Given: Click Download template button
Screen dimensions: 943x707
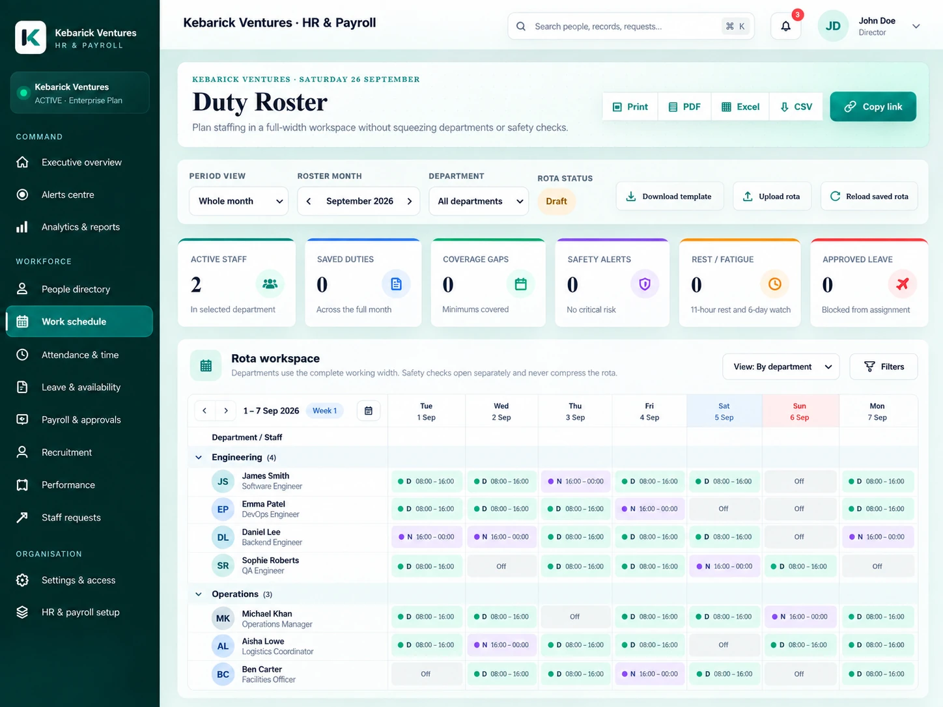Looking at the screenshot, I should tap(669, 196).
